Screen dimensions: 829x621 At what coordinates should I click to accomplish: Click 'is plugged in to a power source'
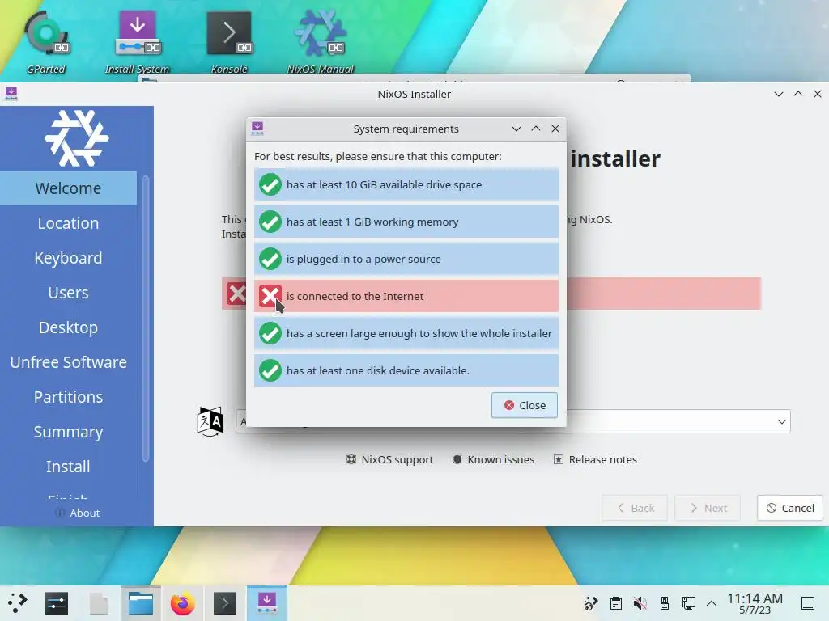point(363,260)
